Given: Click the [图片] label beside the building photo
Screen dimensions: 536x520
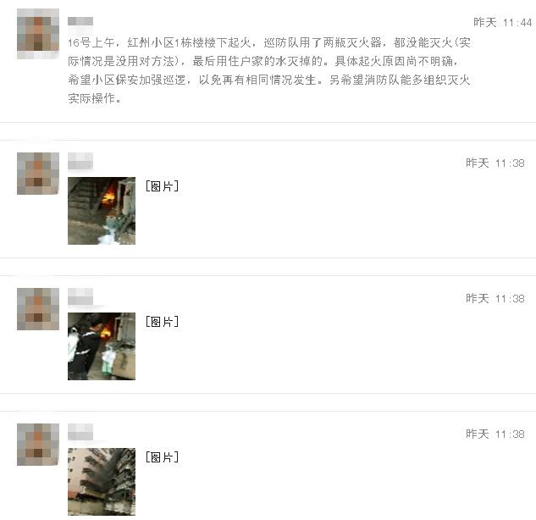Looking at the screenshot, I should [x=162, y=457].
